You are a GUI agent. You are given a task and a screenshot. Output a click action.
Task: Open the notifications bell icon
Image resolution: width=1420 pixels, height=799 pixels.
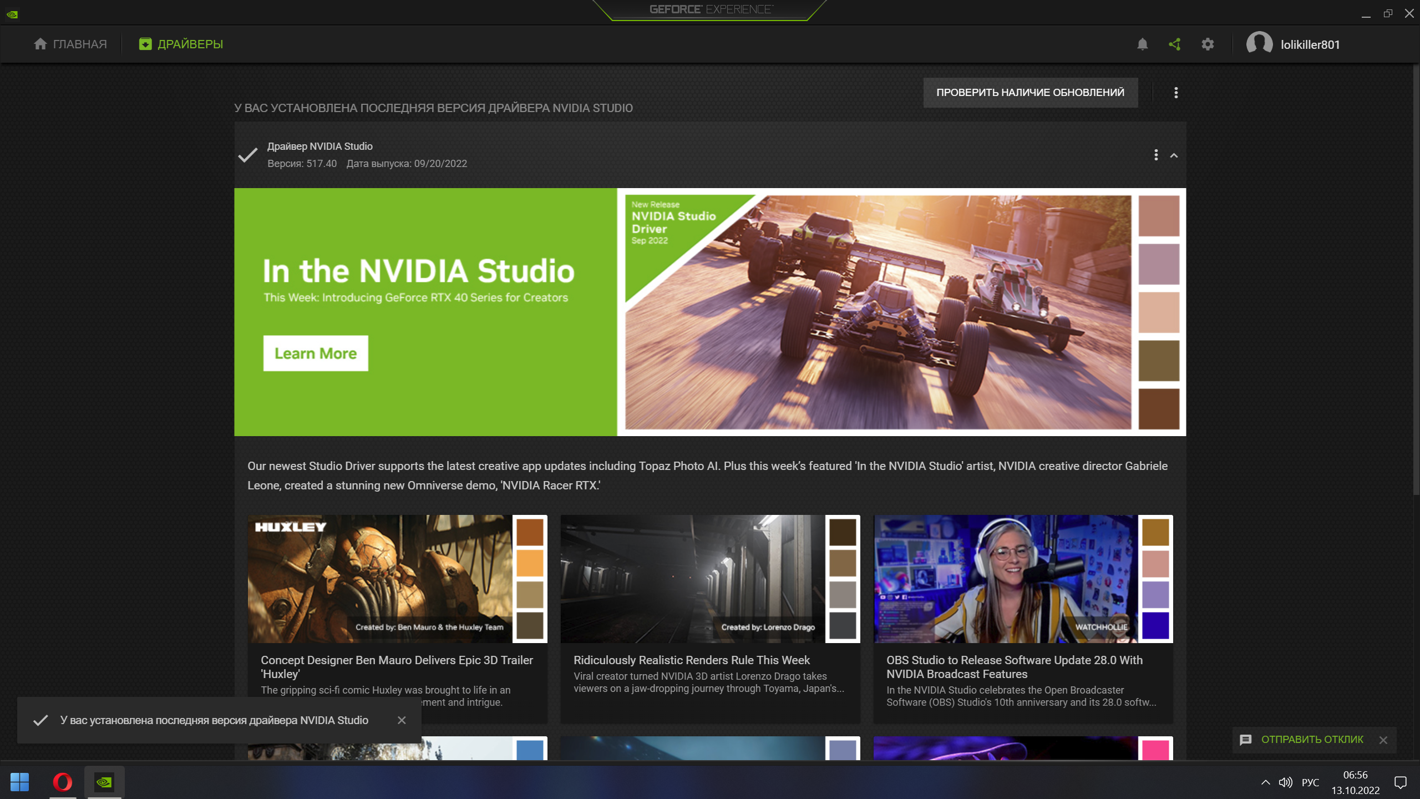pyautogui.click(x=1142, y=44)
